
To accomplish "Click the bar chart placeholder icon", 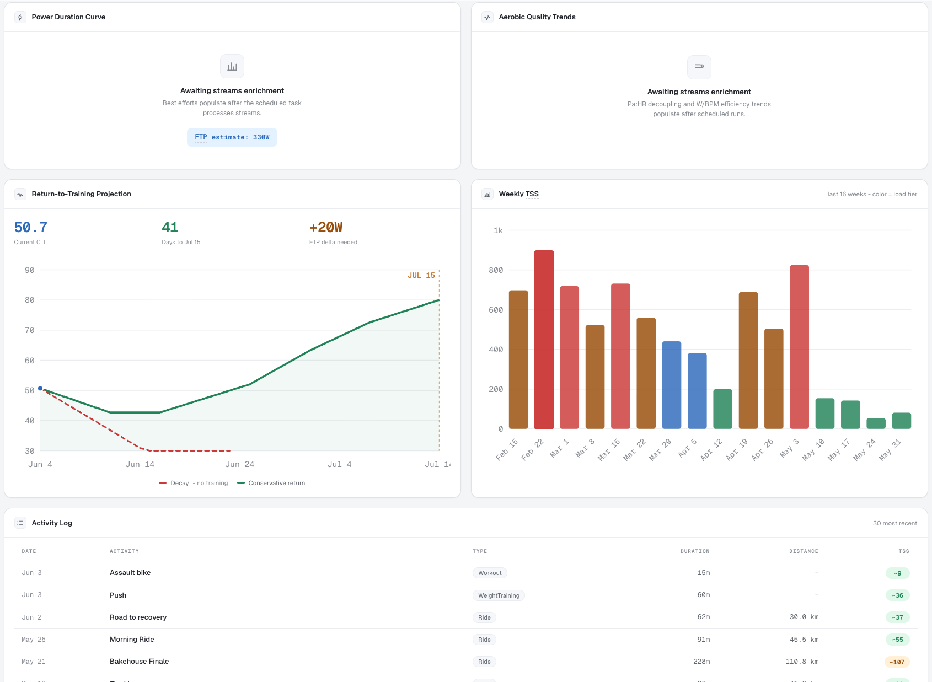I will [x=232, y=66].
